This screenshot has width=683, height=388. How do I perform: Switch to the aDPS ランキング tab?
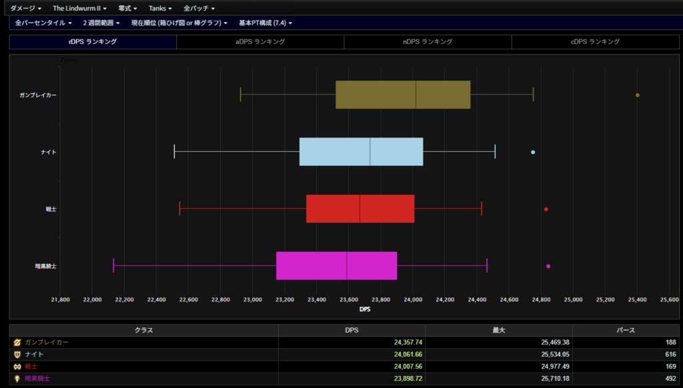[260, 41]
